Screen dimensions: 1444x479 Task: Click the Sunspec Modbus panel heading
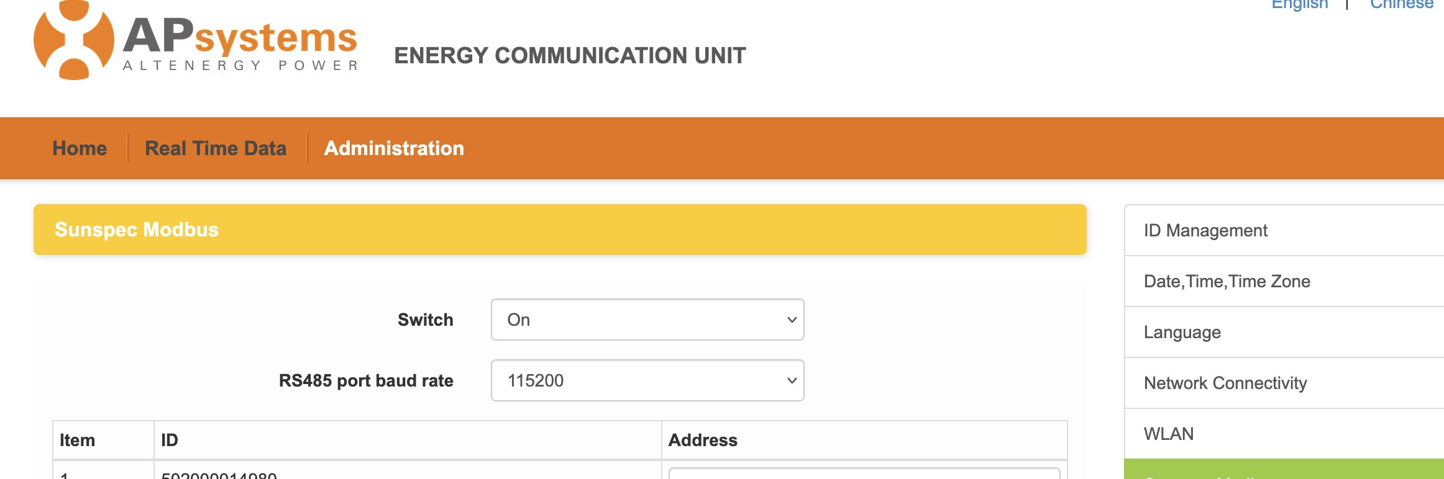137,230
